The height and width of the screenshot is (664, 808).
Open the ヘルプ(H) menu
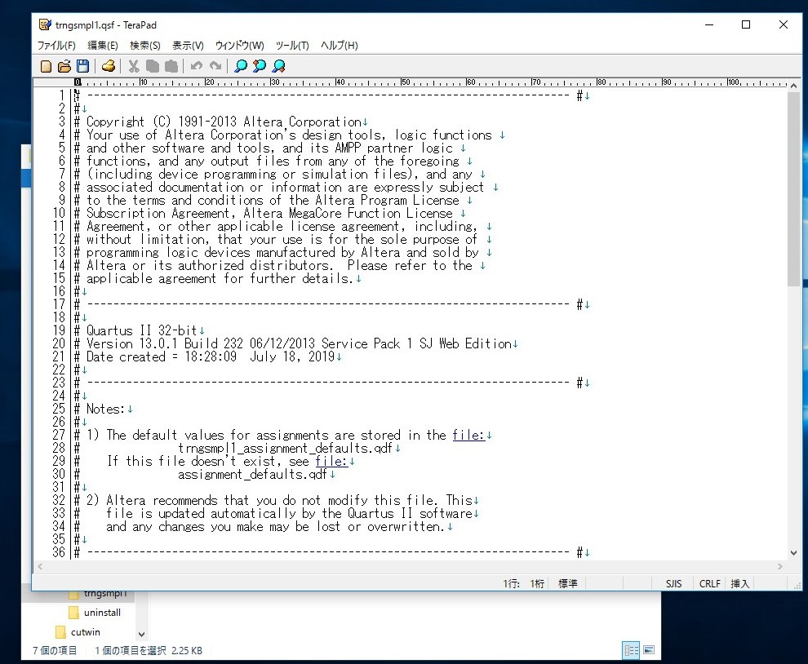coord(339,46)
